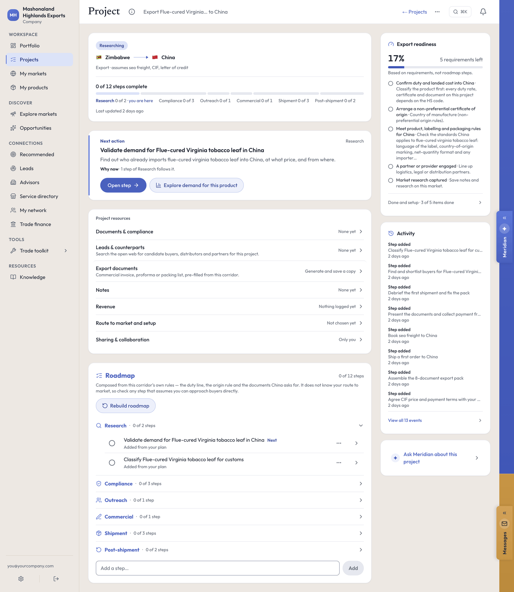Check off Market research captured requirement

point(391,180)
